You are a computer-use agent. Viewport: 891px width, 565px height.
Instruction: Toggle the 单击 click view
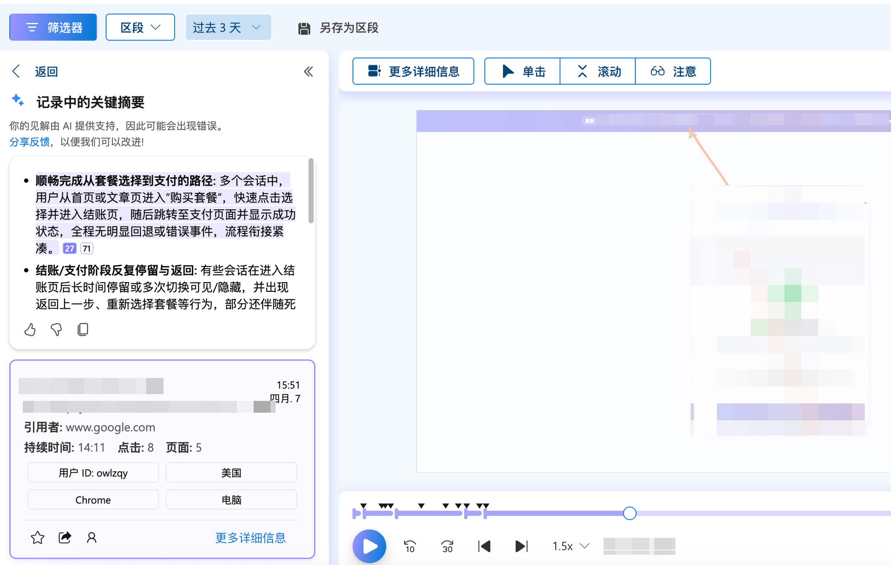(x=522, y=71)
